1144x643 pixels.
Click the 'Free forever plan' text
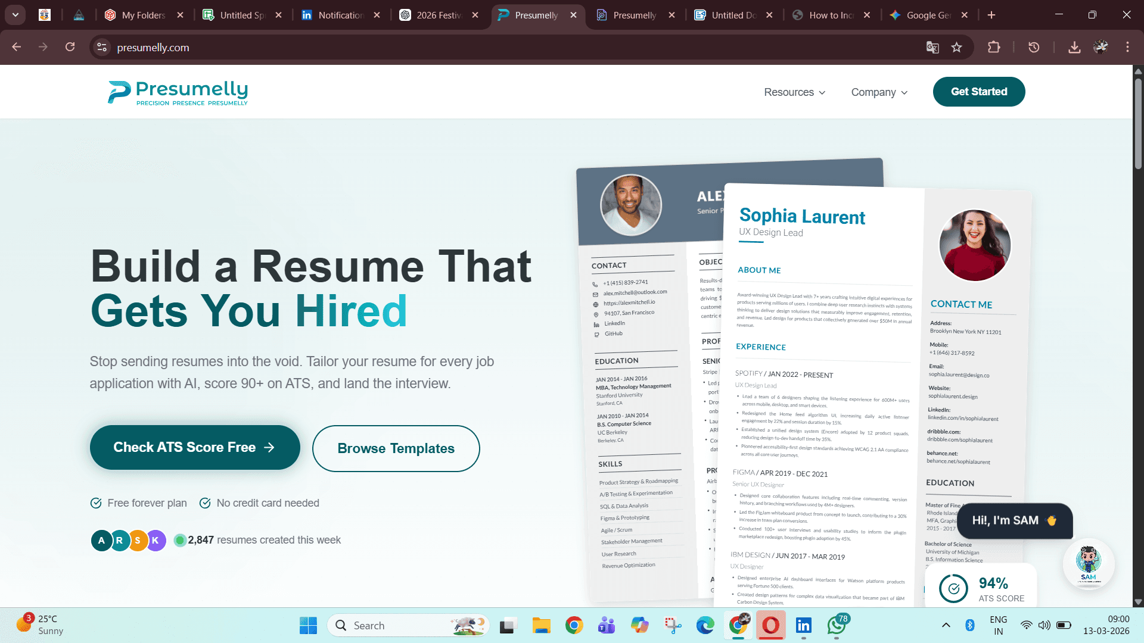(x=147, y=503)
